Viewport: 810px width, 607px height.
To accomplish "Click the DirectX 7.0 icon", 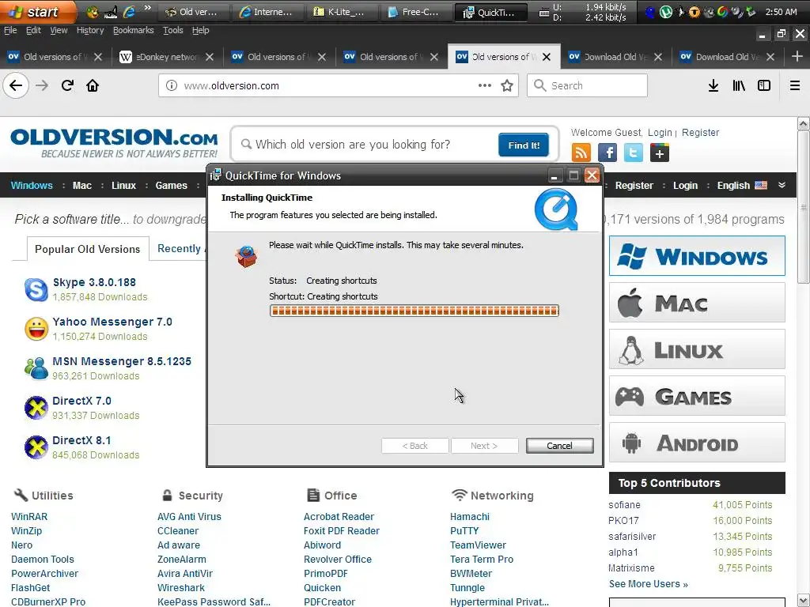I will [x=36, y=408].
